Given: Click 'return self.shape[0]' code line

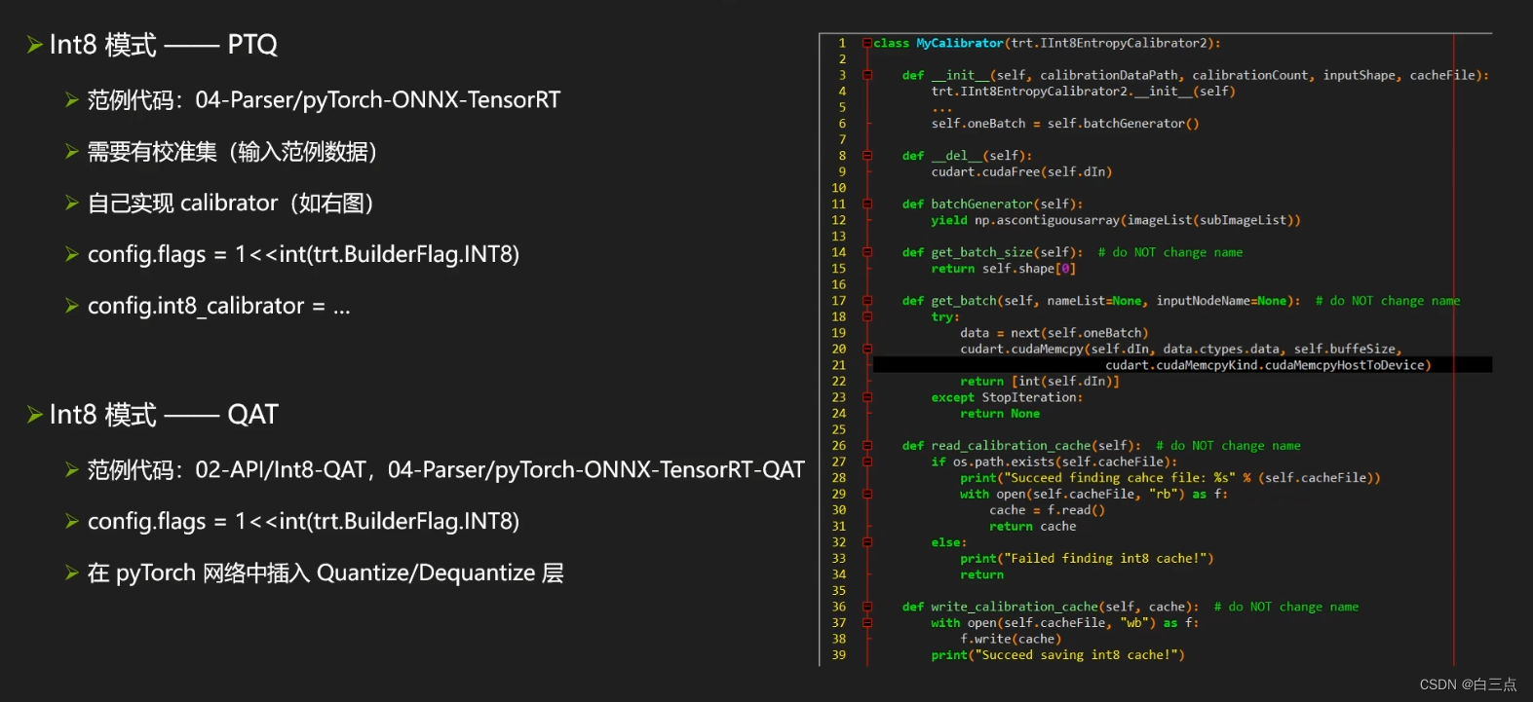Looking at the screenshot, I should [1004, 269].
